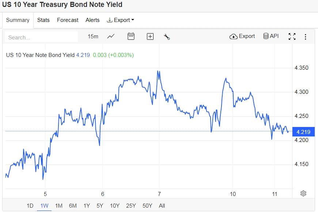This screenshot has height=212, width=318.
Task: Open the 15m interval selector
Action: pos(93,36)
